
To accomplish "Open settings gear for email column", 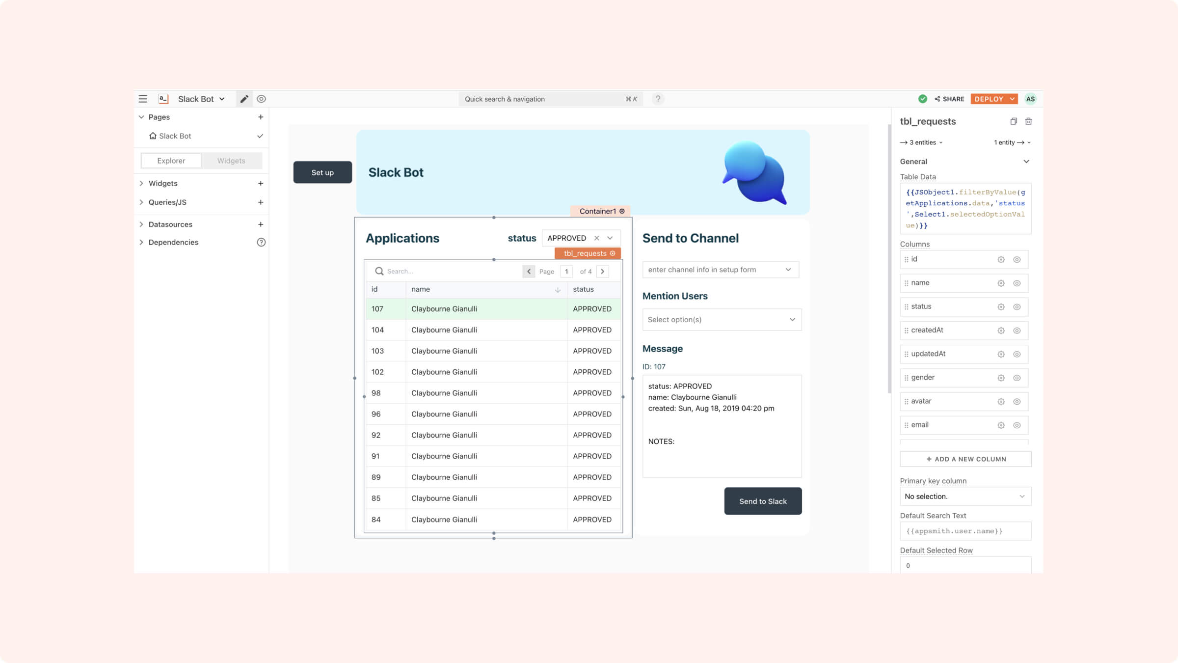I will click(1001, 425).
